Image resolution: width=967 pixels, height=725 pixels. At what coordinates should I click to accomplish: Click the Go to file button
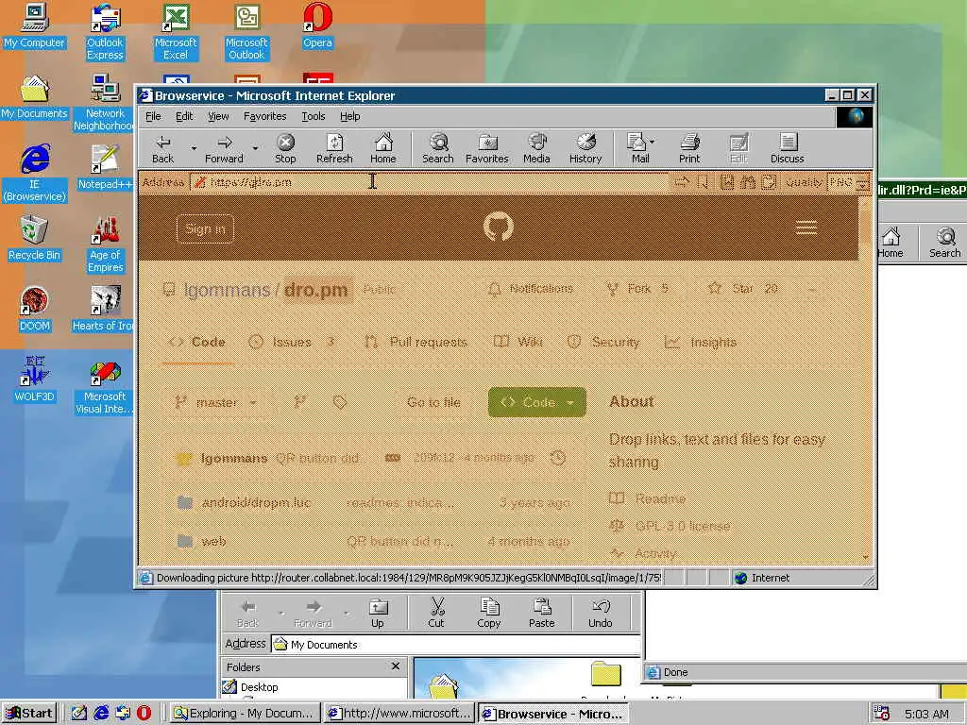[x=433, y=402]
